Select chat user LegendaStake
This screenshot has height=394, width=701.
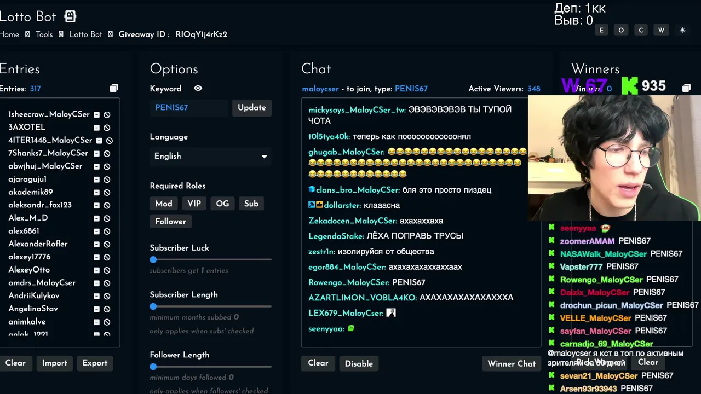pyautogui.click(x=336, y=236)
